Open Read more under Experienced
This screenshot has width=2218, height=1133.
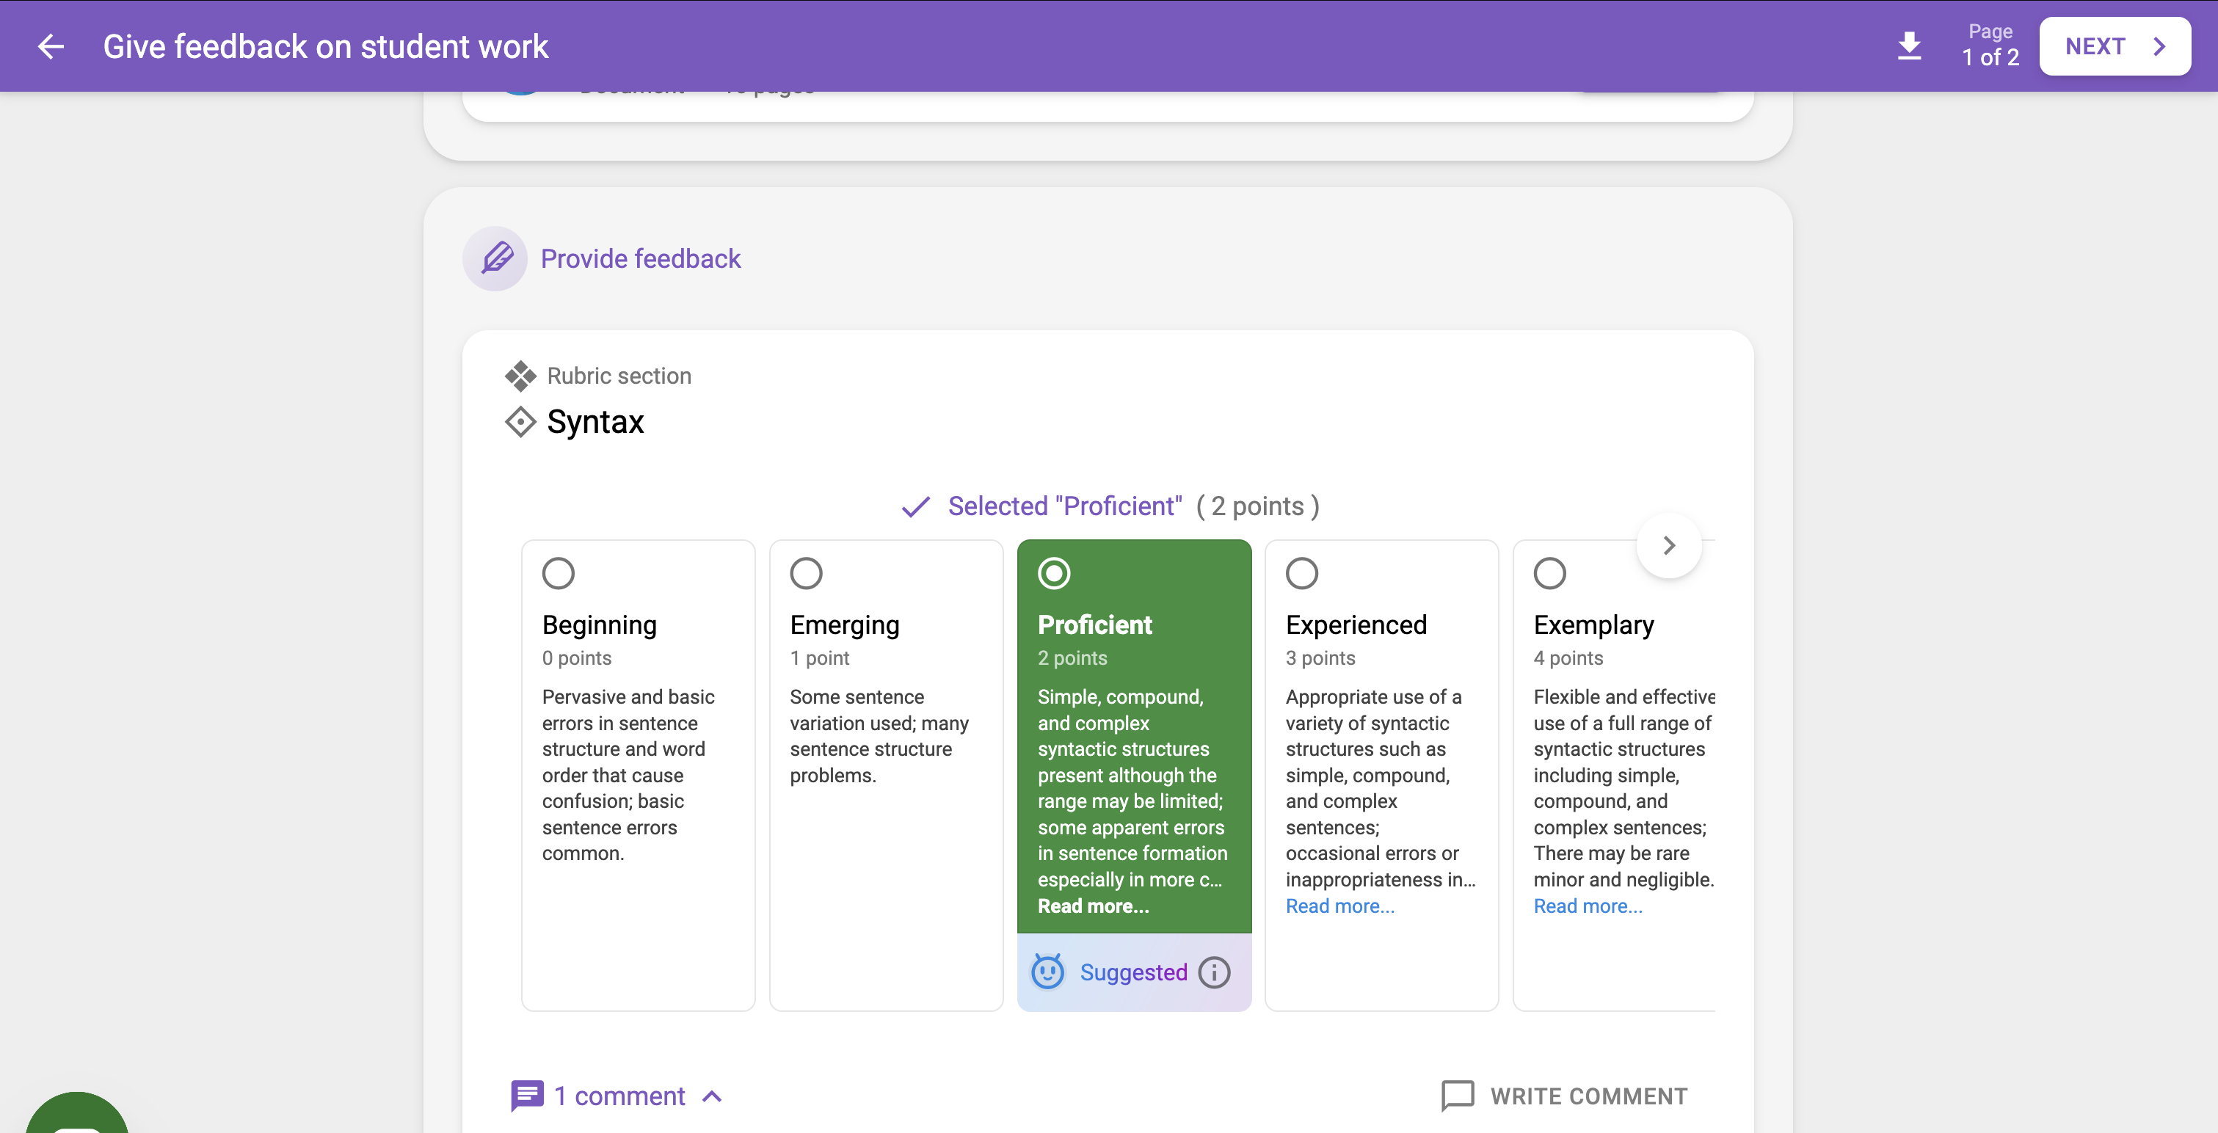point(1339,906)
